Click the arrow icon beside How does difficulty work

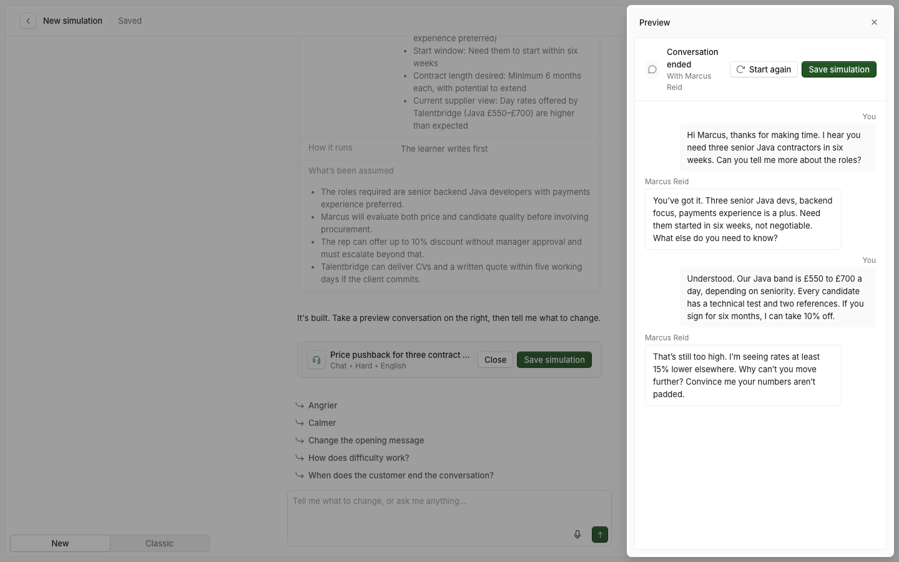(x=300, y=458)
